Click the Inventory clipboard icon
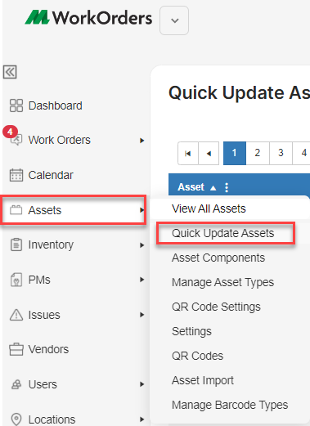Image resolution: width=310 pixels, height=426 pixels. [16, 244]
